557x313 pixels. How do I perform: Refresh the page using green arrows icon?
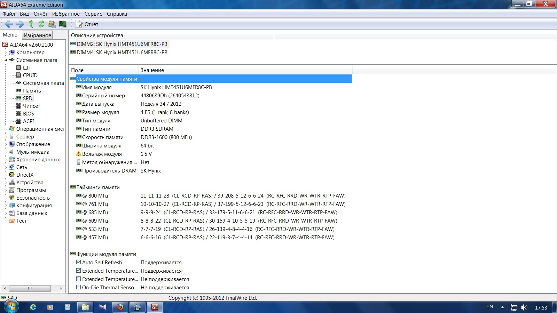coord(41,24)
